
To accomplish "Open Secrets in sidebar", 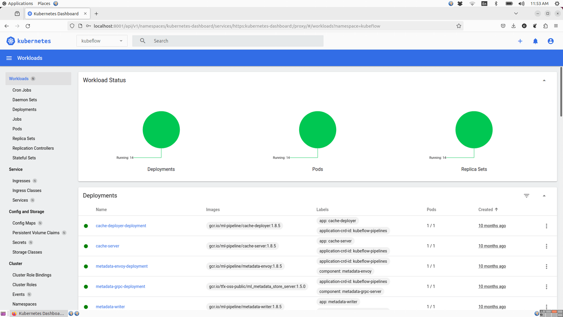I will (19, 243).
